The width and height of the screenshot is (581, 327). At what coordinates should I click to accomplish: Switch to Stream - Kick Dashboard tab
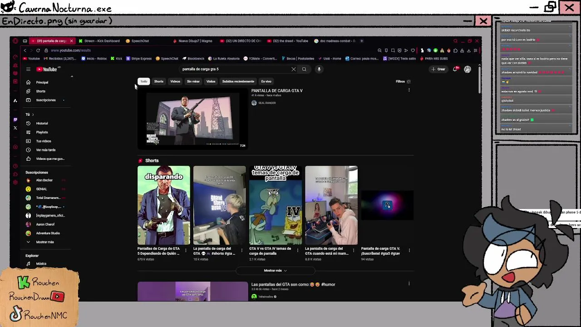click(x=99, y=41)
